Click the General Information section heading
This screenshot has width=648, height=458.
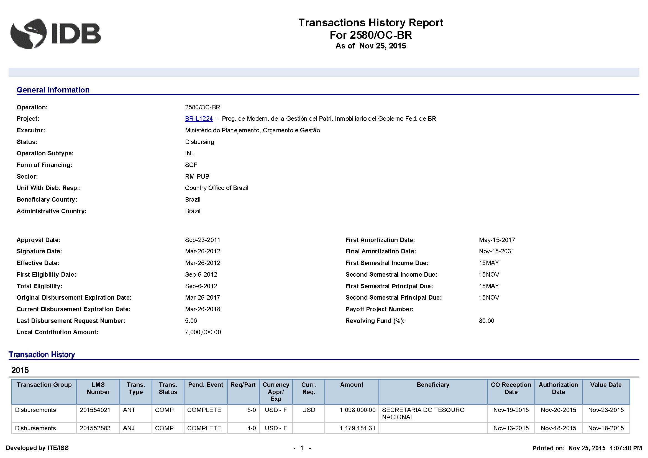[53, 90]
